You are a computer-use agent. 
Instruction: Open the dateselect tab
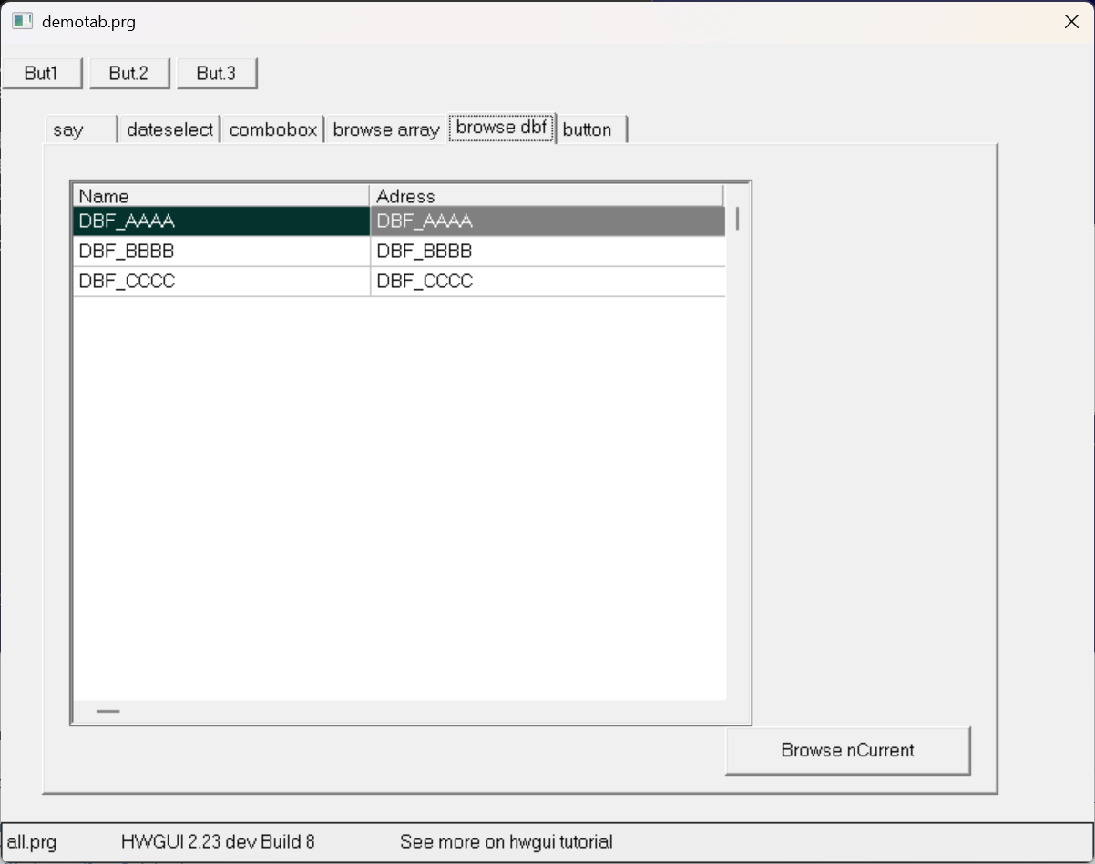tap(169, 129)
